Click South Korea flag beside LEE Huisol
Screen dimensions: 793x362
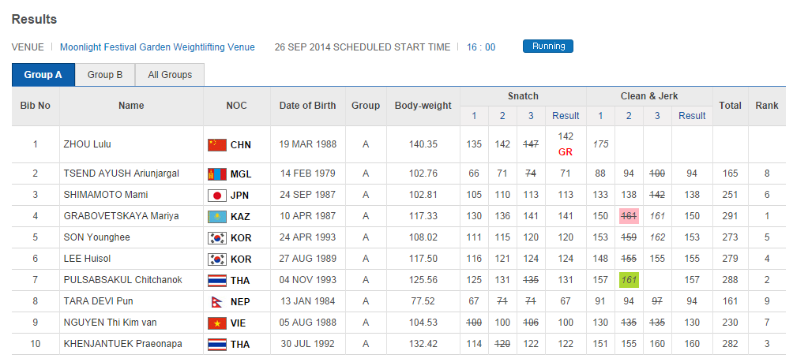216,259
